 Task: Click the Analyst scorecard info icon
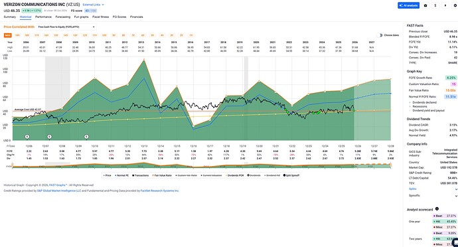(437, 208)
